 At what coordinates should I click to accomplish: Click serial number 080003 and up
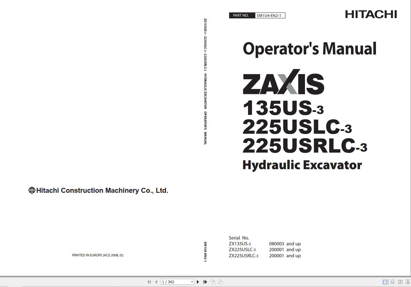285,244
